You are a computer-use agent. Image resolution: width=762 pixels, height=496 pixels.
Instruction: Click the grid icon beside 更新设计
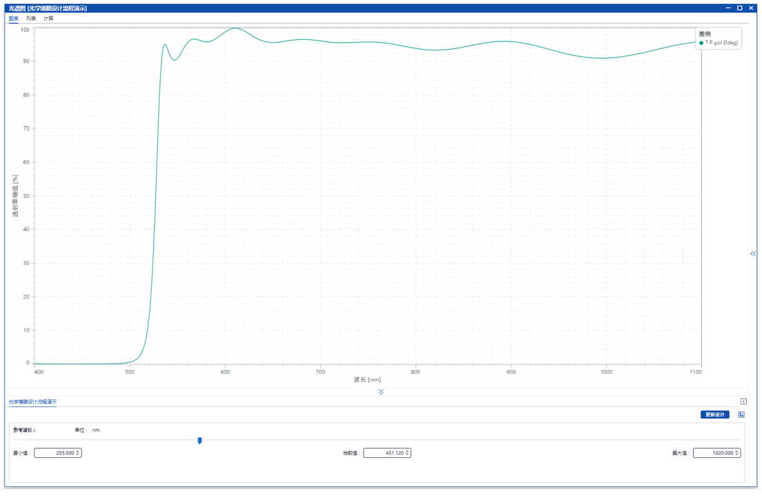[741, 415]
